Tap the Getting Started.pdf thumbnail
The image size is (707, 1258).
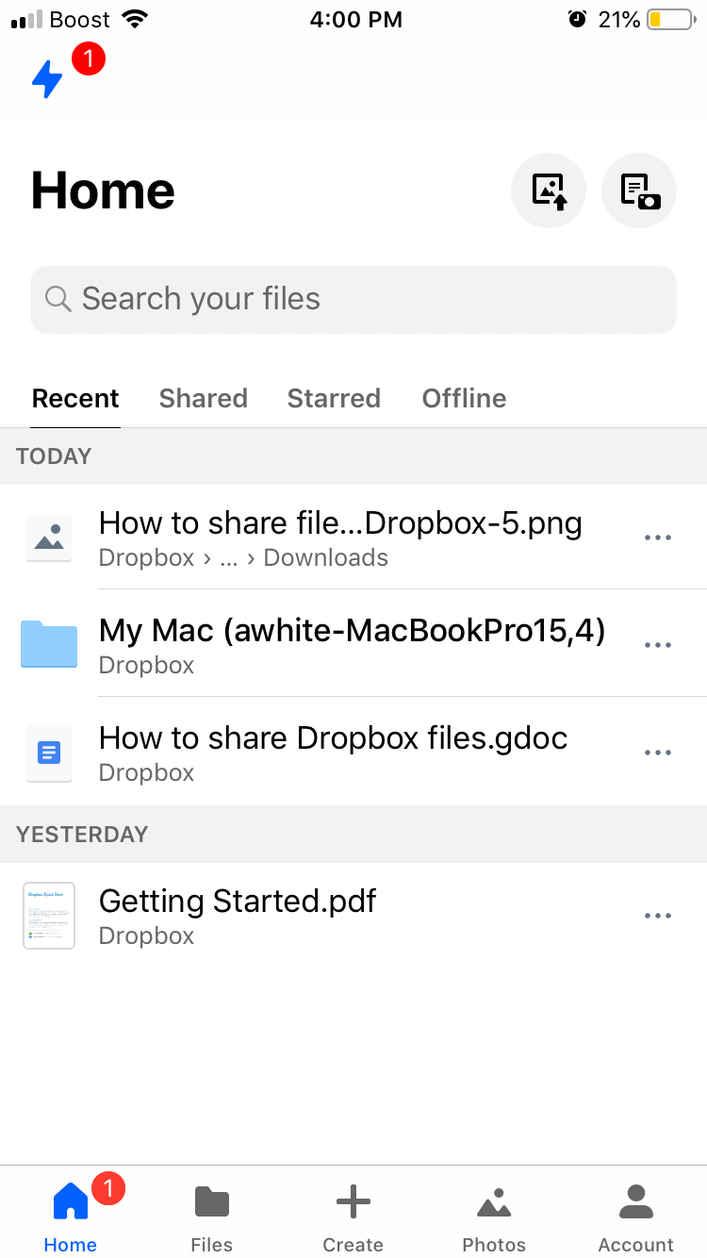pos(48,916)
